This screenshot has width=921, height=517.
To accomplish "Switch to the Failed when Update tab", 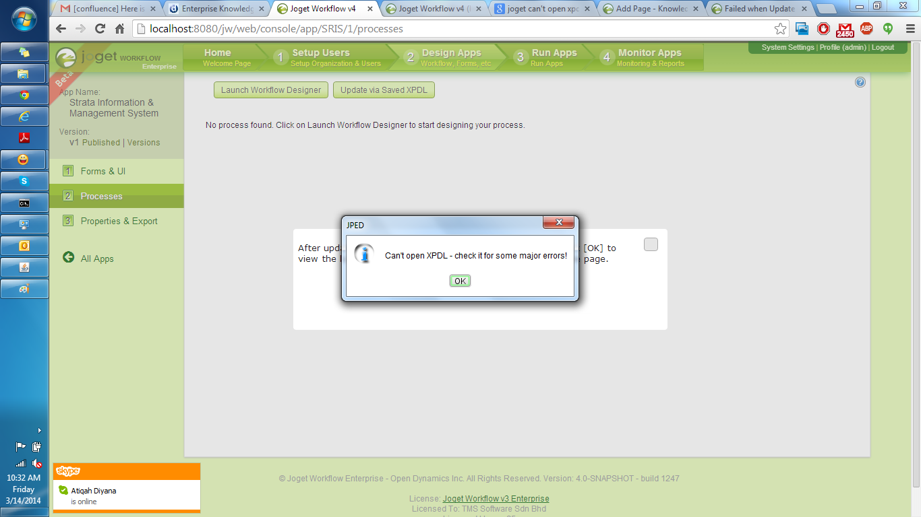I will (x=759, y=9).
